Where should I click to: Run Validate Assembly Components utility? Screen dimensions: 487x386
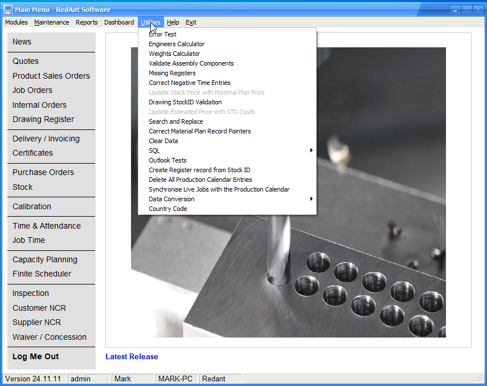191,63
